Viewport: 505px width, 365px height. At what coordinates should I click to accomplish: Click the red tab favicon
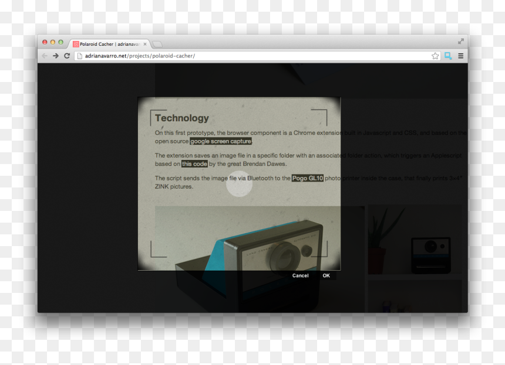[x=76, y=44]
